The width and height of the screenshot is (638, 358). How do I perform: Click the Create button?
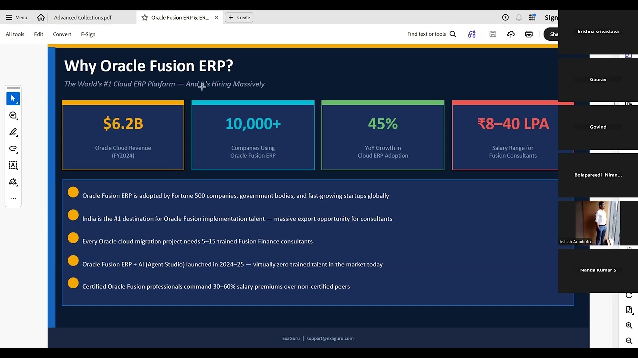point(239,17)
